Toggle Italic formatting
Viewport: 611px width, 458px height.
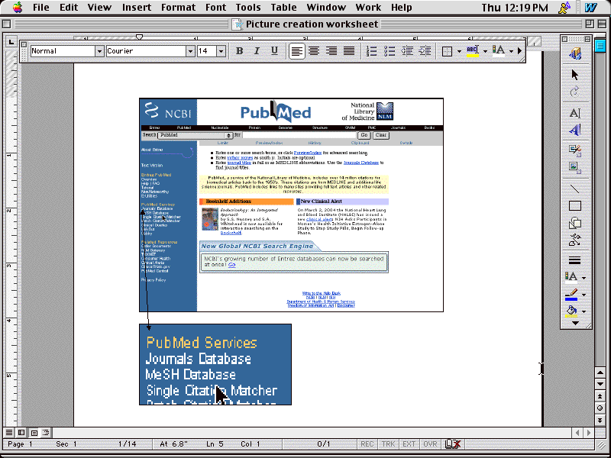click(257, 51)
